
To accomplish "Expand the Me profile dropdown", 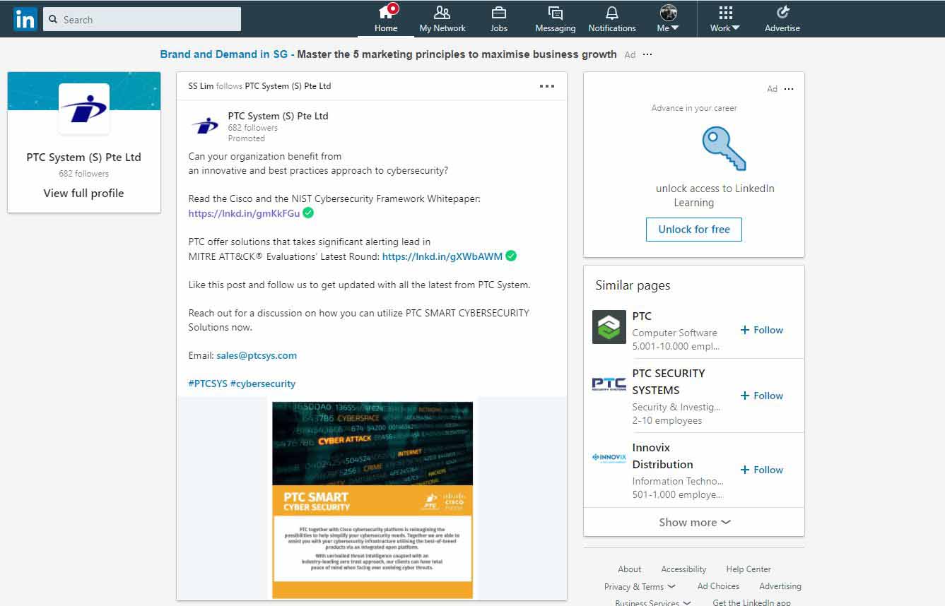I will point(668,19).
